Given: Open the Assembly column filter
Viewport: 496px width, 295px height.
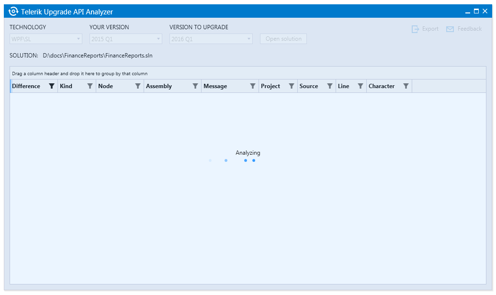Looking at the screenshot, I should coord(195,86).
